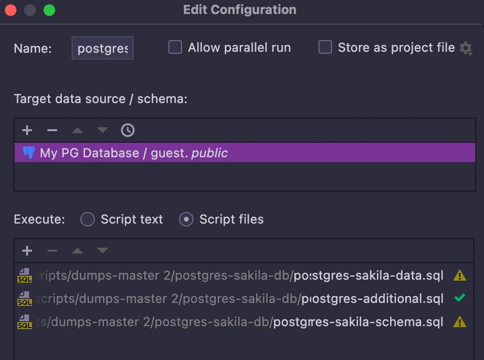Click warning icon beside postgres-sakila-data.sql
Screen dimensions: 484x360
point(460,276)
